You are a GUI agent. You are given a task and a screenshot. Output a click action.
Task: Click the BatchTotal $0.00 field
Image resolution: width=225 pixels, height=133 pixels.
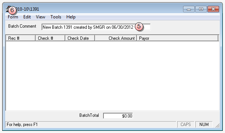coord(118,116)
